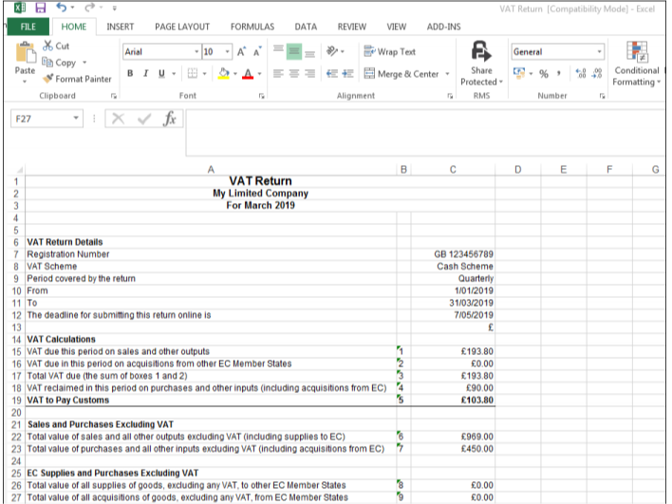672x504 pixels.
Task: Click the Insert Function fx button
Action: [170, 119]
